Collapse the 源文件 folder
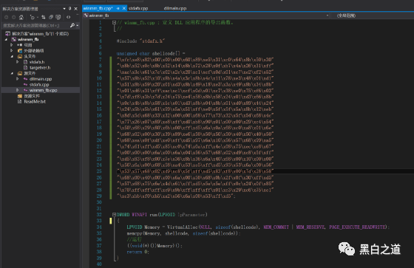The width and height of the screenshot is (414, 268). 12,73
